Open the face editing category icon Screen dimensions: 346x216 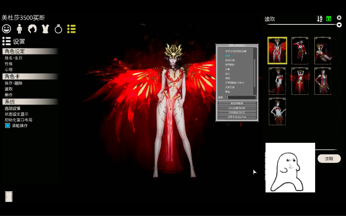tap(6, 29)
